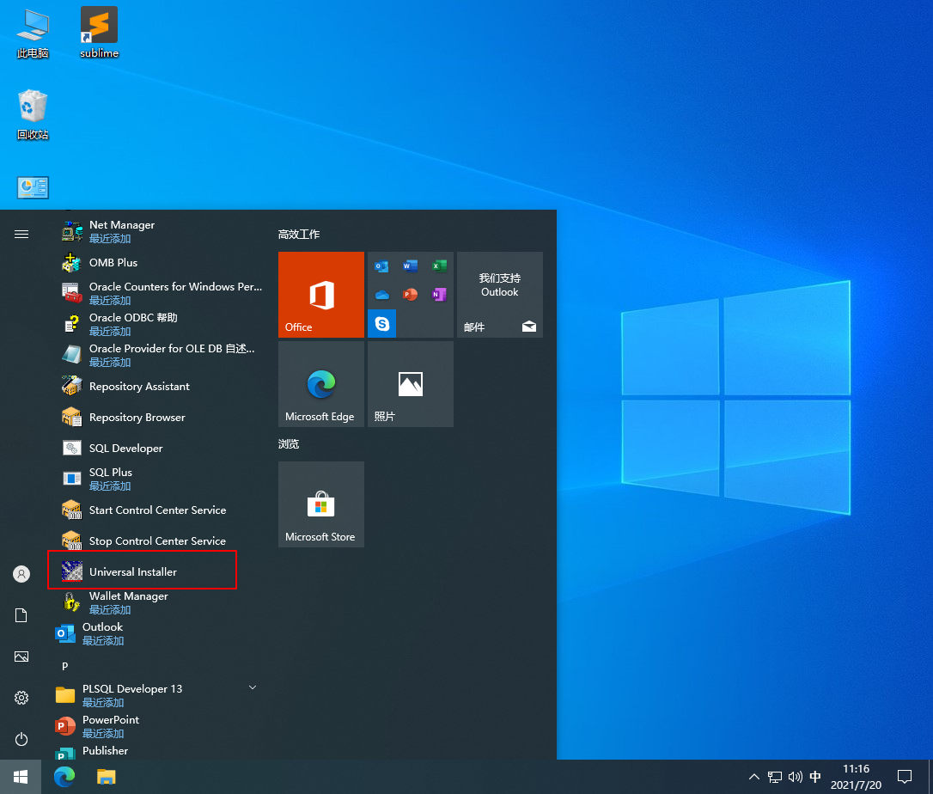The height and width of the screenshot is (794, 933).
Task: Open Oracle Provider for OLE DB readme
Action: pos(157,356)
